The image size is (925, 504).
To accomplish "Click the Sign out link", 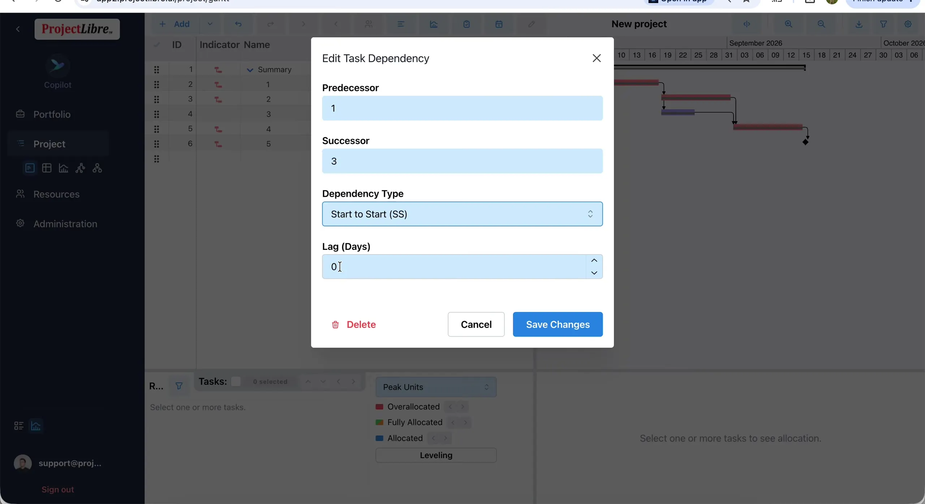I will tap(57, 490).
